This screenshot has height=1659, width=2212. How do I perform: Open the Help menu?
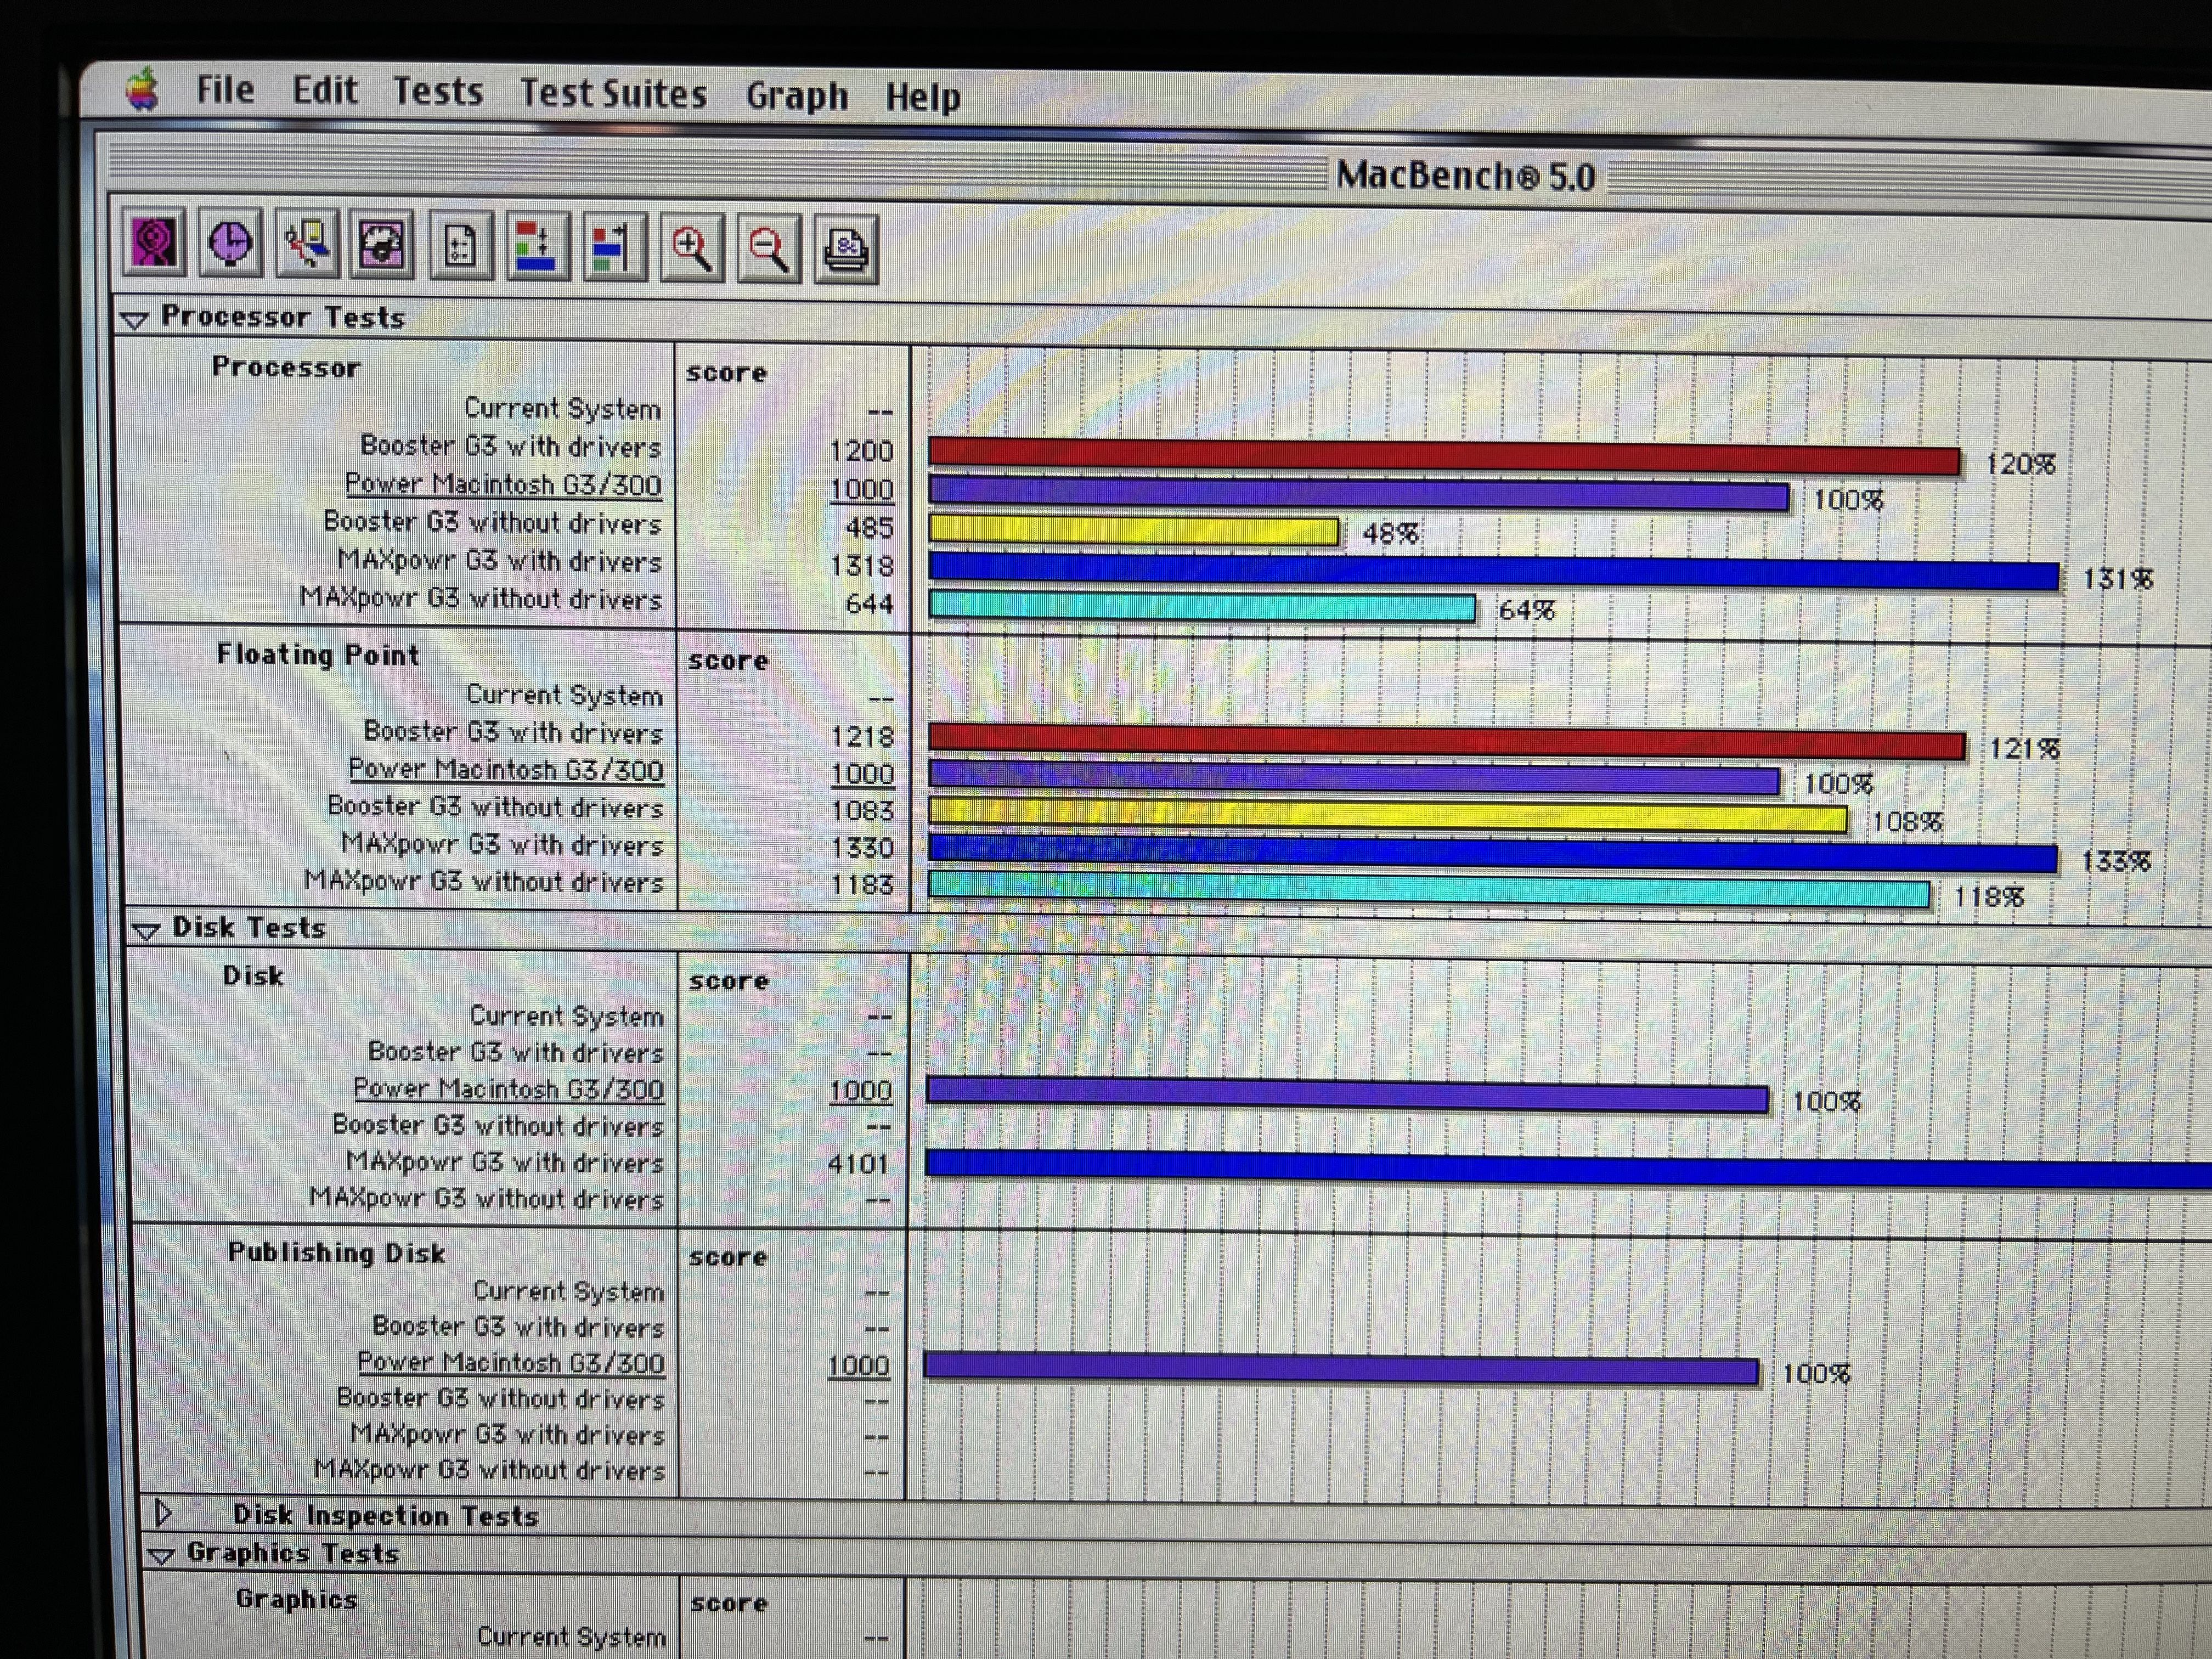(923, 97)
